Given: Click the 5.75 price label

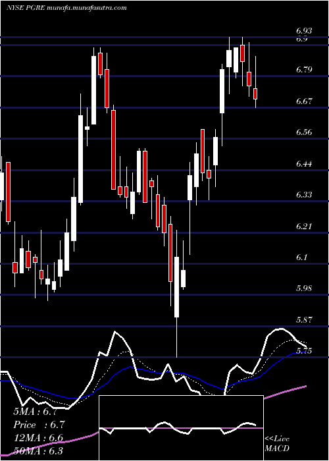Looking at the screenshot, I should (x=304, y=351).
